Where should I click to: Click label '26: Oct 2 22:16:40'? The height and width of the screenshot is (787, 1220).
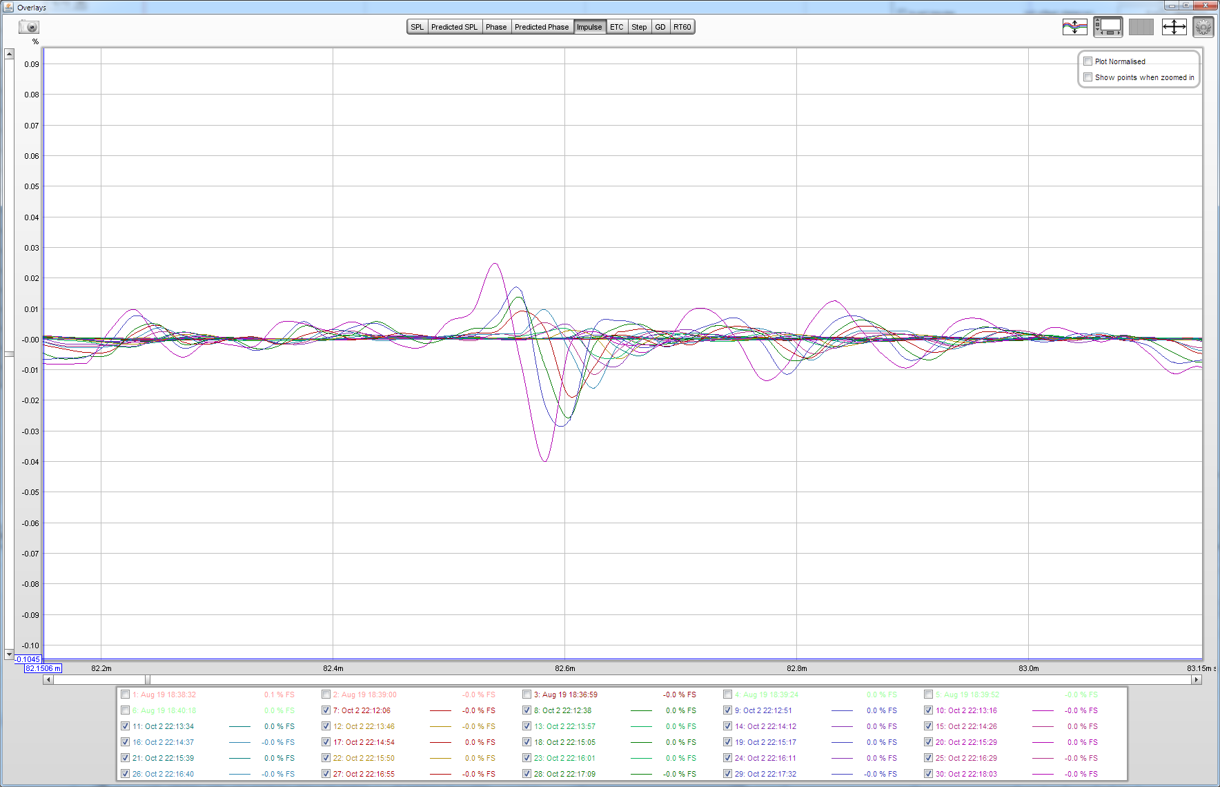[163, 774]
